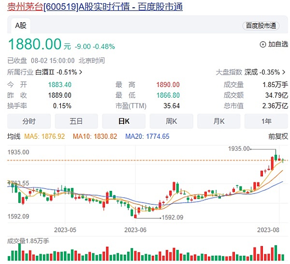Click the 昨收 value 1889.00

click(60, 95)
